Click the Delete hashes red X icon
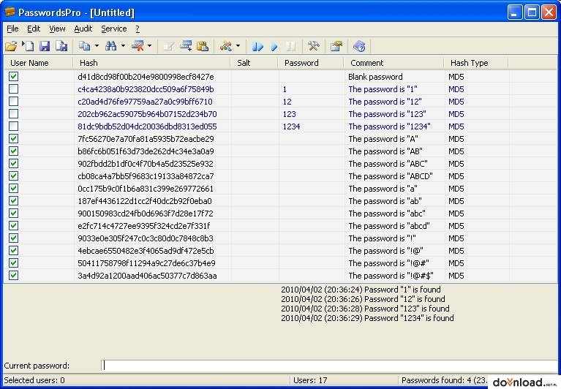This screenshot has width=561, height=389. pyautogui.click(x=138, y=46)
